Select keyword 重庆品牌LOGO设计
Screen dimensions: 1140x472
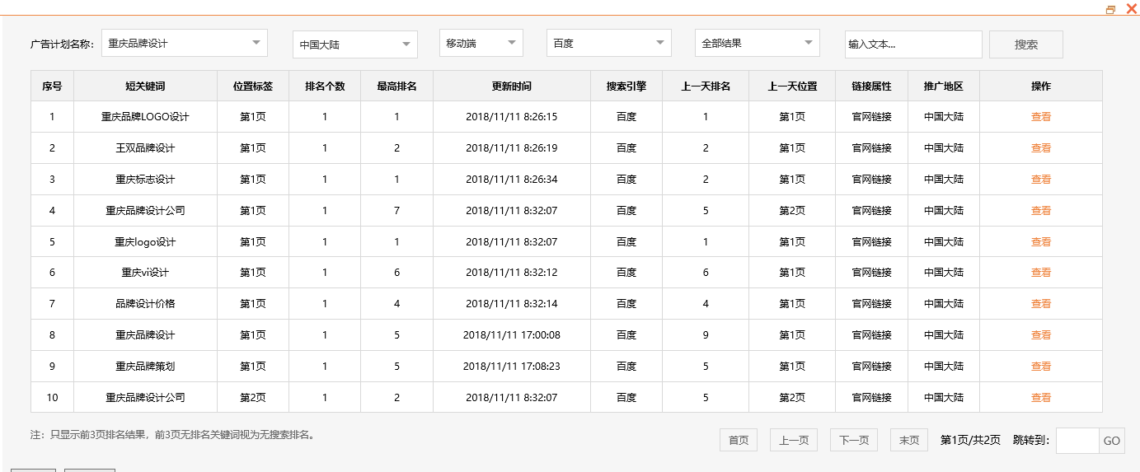point(145,117)
